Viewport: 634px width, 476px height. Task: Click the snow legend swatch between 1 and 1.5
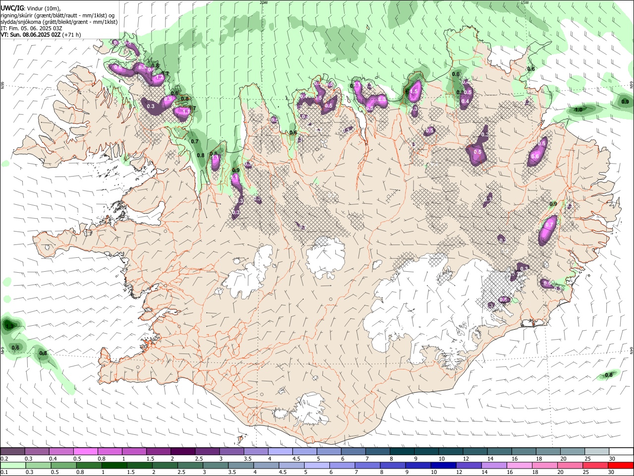134,452
